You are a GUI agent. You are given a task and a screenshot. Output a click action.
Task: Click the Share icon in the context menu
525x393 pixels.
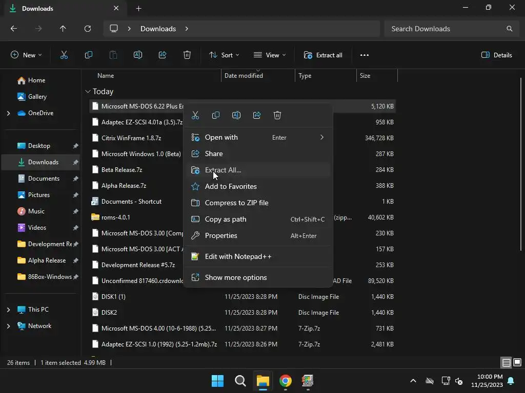[x=257, y=115]
